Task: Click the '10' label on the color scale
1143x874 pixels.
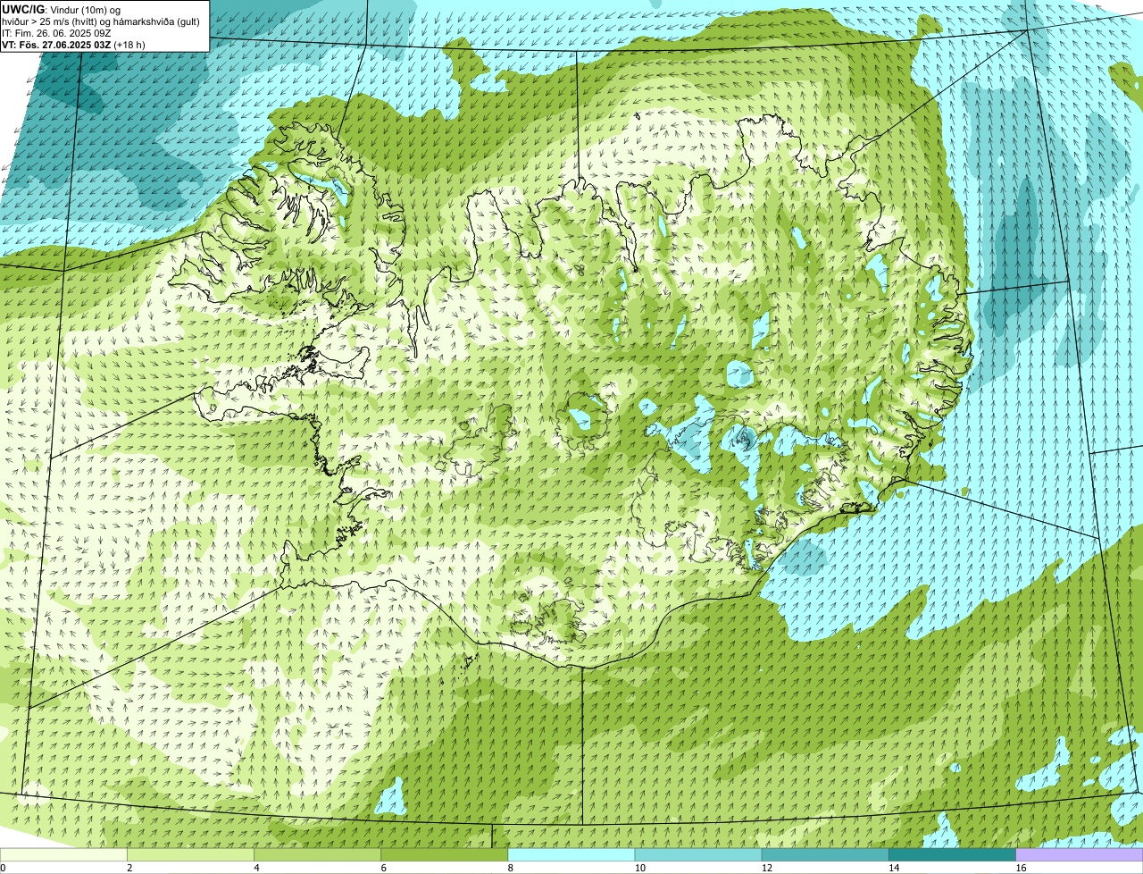Action: click(640, 868)
